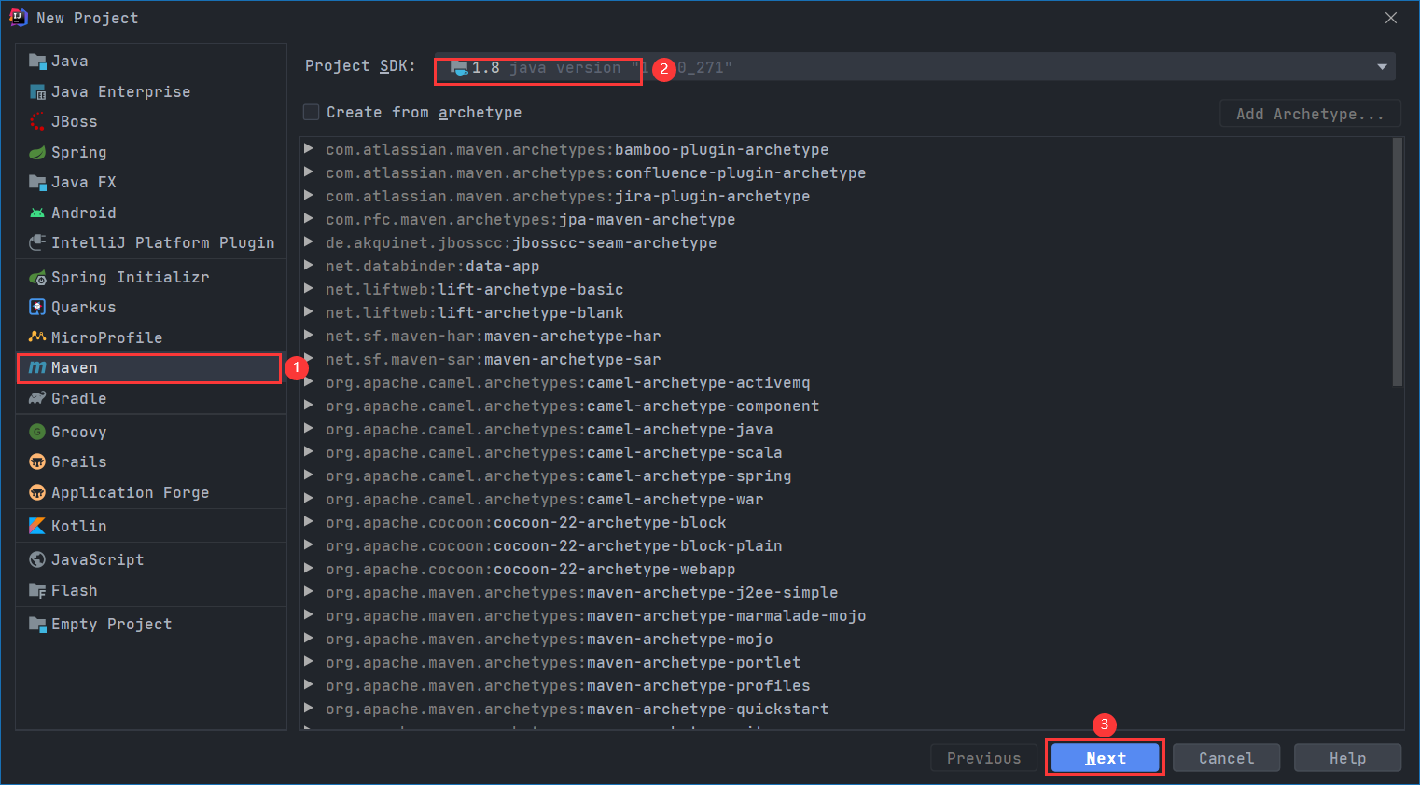Image resolution: width=1420 pixels, height=785 pixels.
Task: Expand bamboo-plugin-archetype node
Action: point(309,149)
